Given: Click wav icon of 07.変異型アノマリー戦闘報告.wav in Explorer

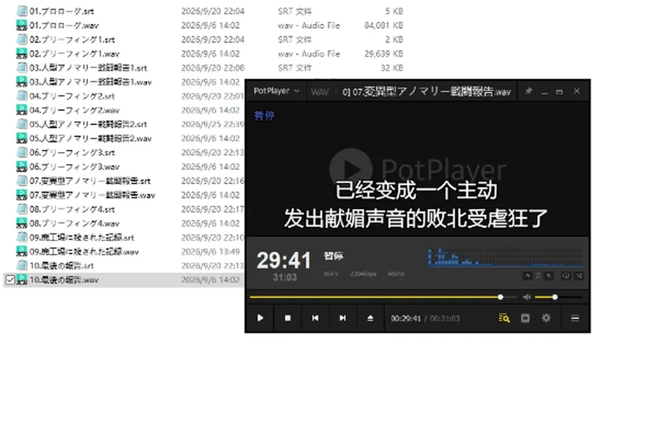Looking at the screenshot, I should tap(21, 195).
